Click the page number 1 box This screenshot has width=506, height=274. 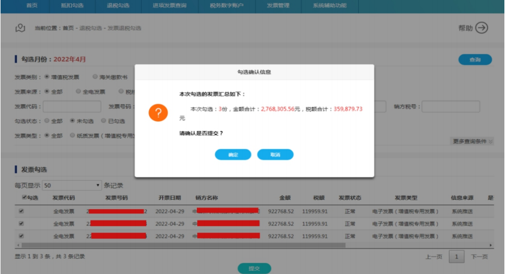[x=457, y=256]
